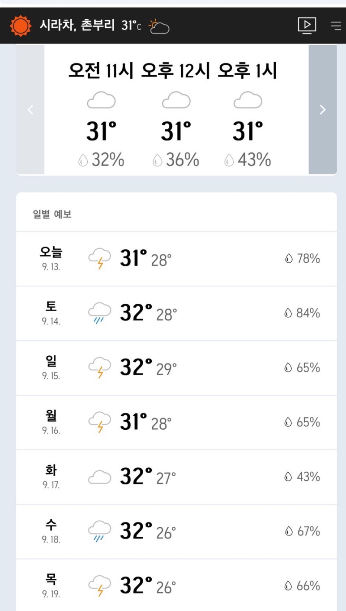Open 월 9.16 daily forecast row
The width and height of the screenshot is (346, 611).
tap(176, 423)
